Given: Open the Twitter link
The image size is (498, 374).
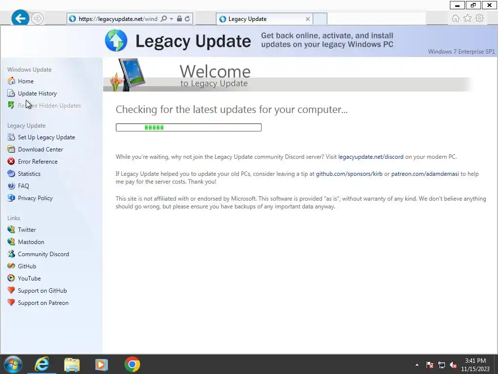Looking at the screenshot, I should click(27, 230).
